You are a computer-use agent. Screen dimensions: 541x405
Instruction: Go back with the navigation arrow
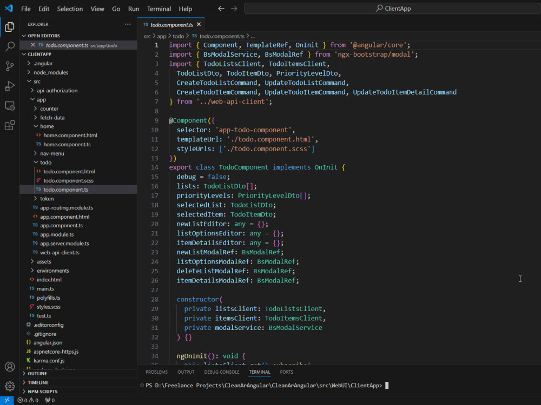[x=221, y=9]
